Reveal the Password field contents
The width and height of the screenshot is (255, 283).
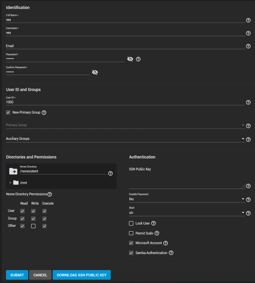tap(130, 59)
